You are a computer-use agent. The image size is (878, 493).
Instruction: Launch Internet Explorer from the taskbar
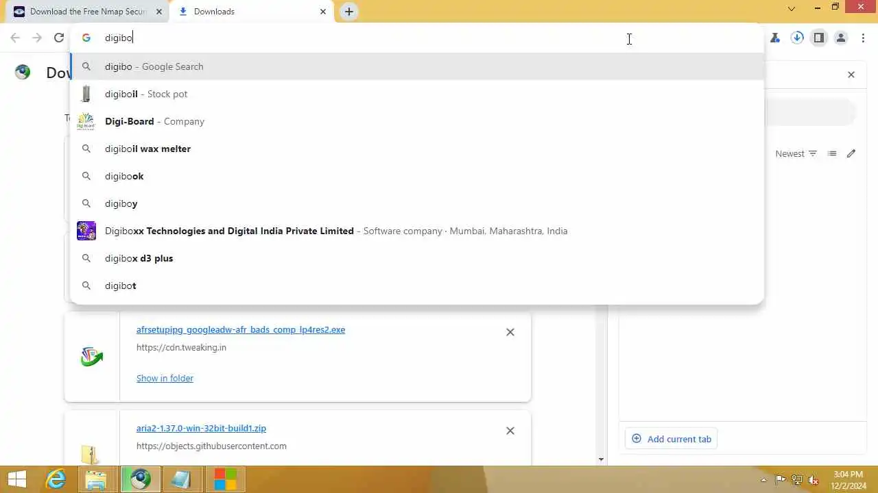pos(56,479)
